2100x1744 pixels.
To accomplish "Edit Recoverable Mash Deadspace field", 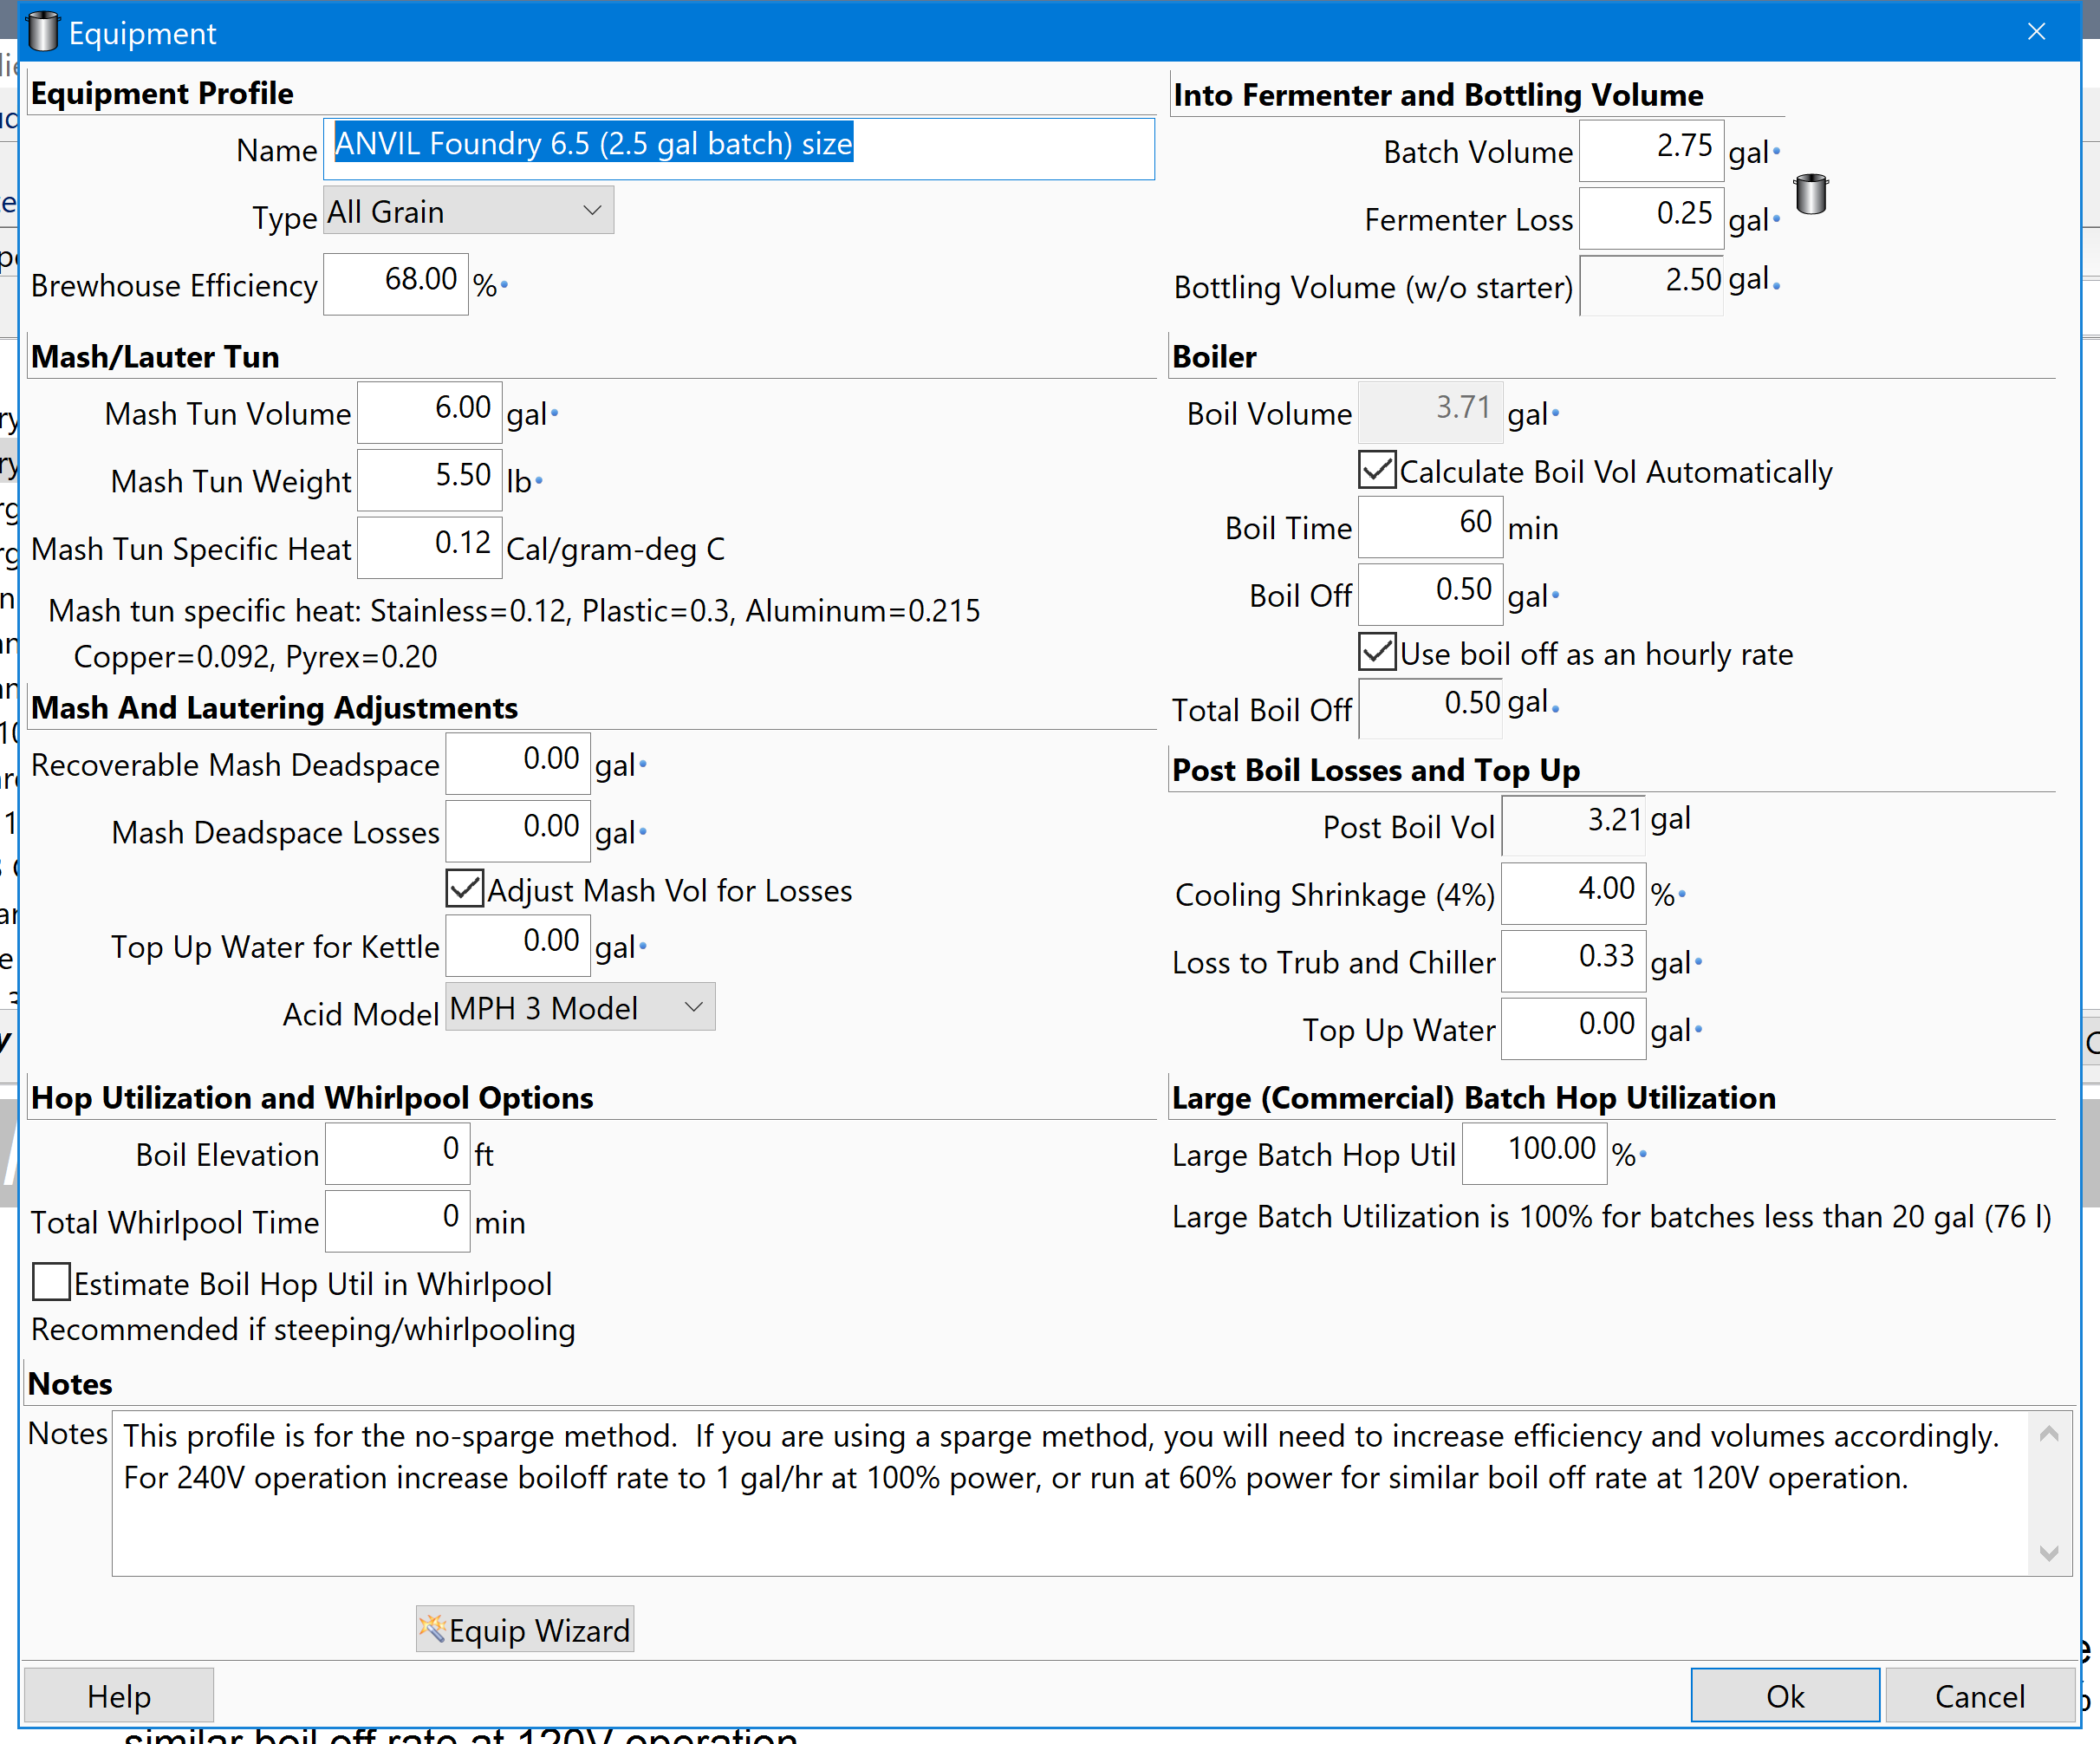I will pyautogui.click(x=518, y=763).
